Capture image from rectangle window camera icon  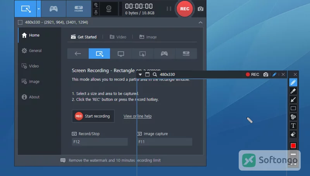point(266,74)
